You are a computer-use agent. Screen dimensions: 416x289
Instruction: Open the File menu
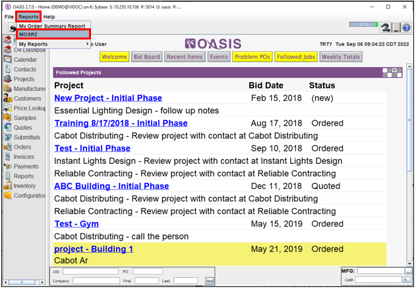[x=9, y=16]
